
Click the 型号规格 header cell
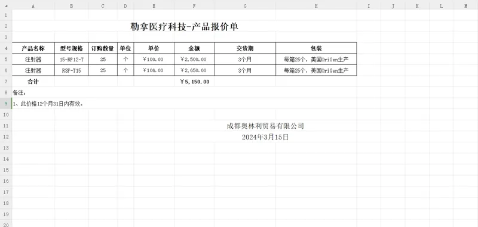click(x=72, y=48)
